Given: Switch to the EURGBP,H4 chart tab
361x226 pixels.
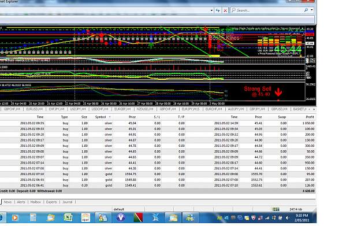Looking at the screenshot, I should click(122, 109).
